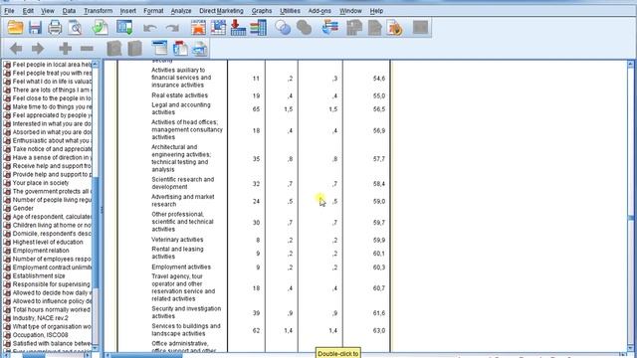Viewport: 637px width, 358px height.
Task: Click frequency value 65 for Legal and accounting
Action: (x=256, y=109)
